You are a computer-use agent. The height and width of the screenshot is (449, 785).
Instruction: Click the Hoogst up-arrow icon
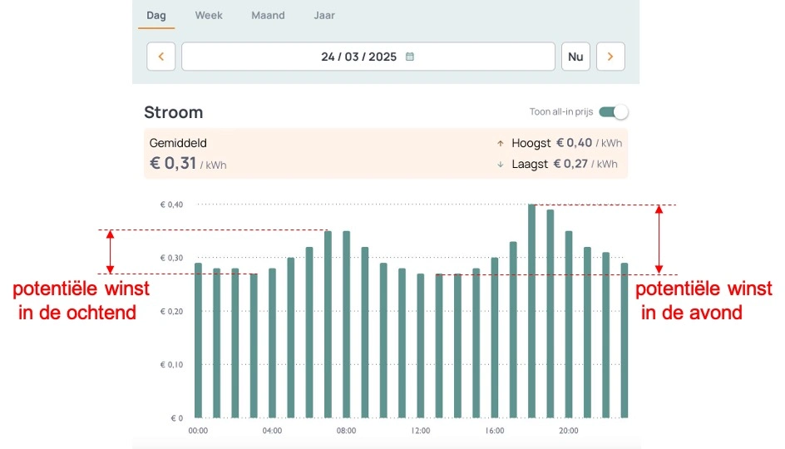(x=501, y=144)
